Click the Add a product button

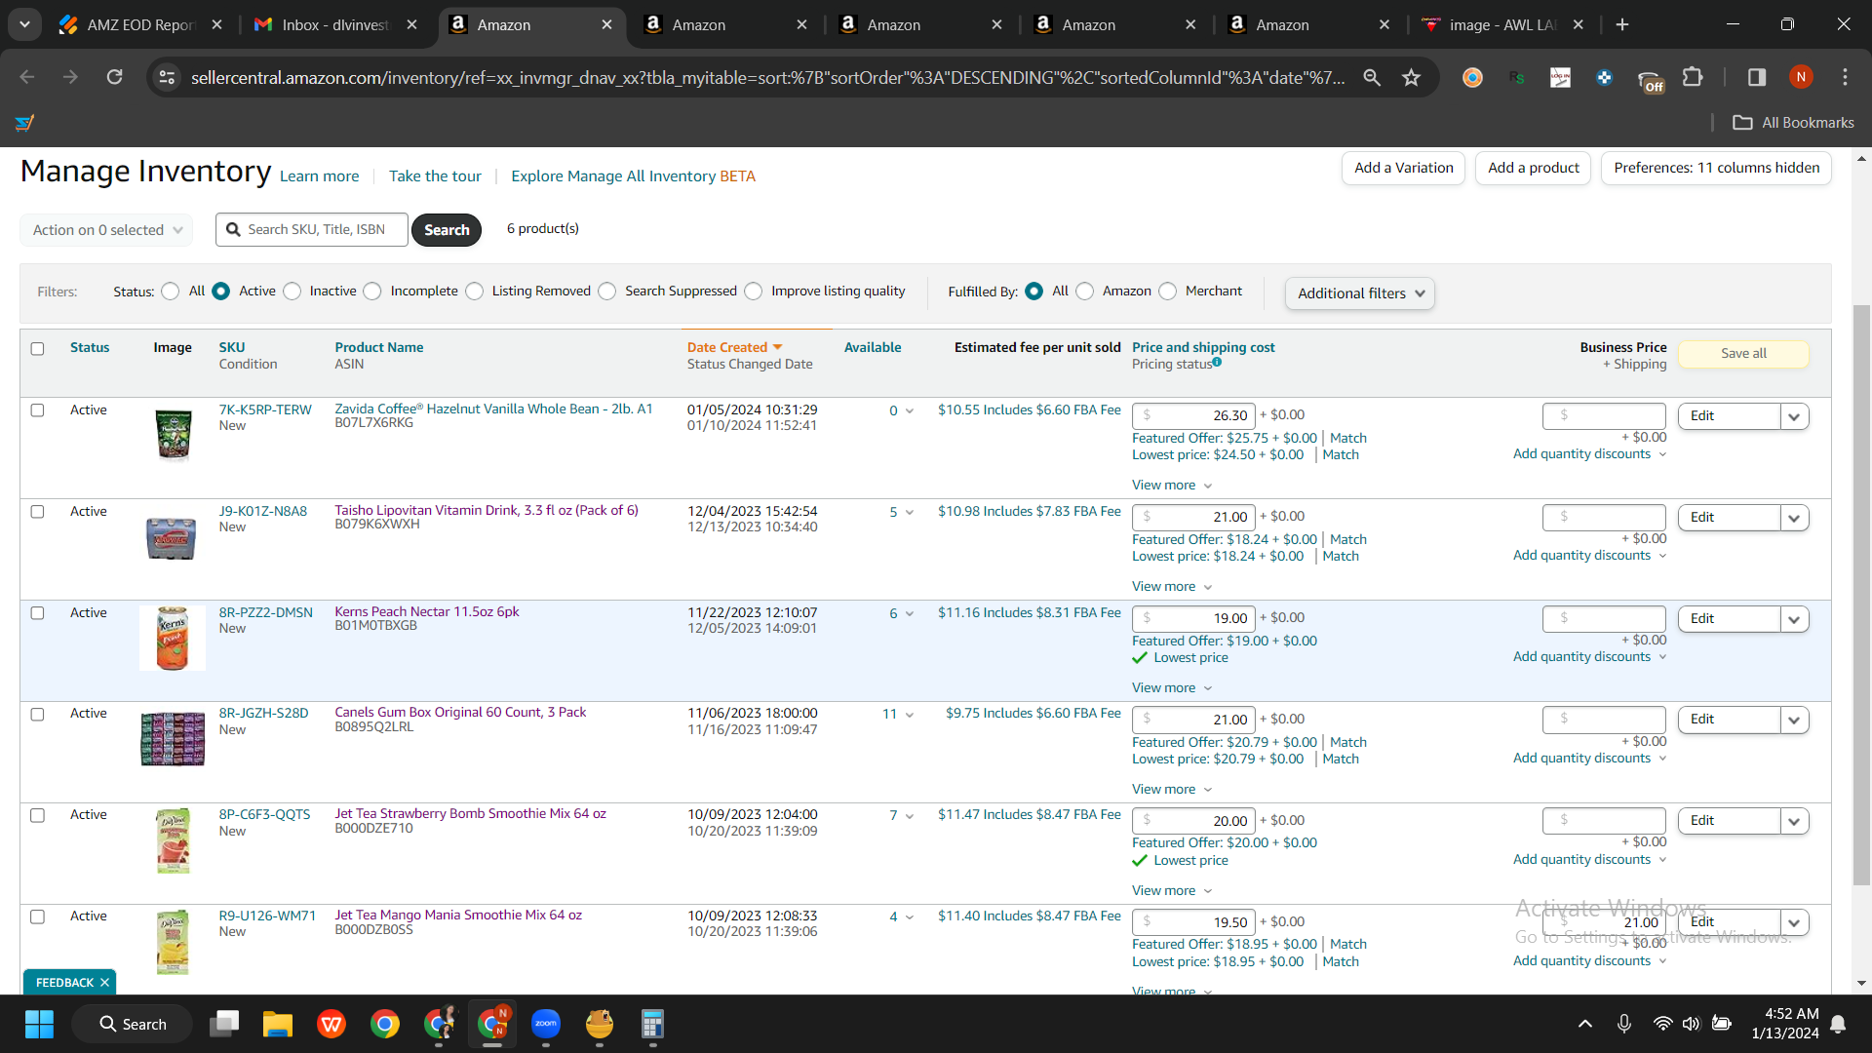click(1533, 168)
